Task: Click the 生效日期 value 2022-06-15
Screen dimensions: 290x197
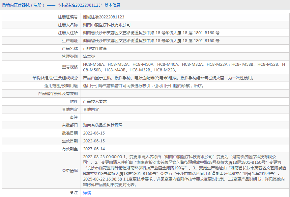Action: 94,141
